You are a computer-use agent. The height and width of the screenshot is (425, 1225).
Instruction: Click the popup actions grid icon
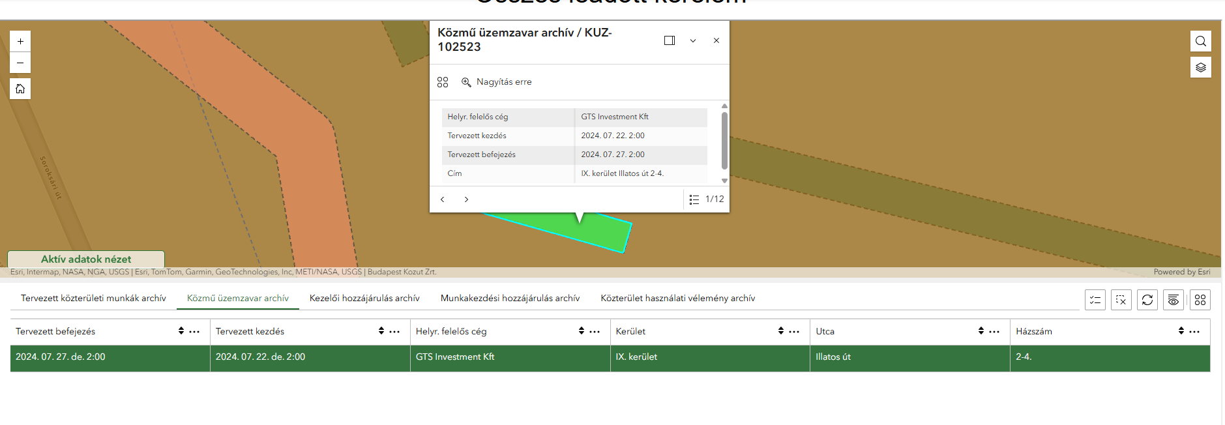coord(443,82)
